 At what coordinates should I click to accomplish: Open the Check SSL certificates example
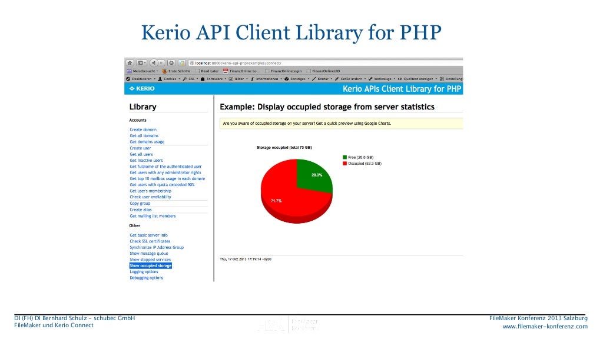click(150, 241)
